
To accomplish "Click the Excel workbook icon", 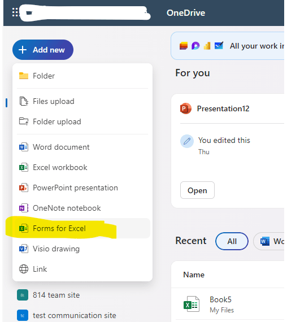I will click(24, 167).
